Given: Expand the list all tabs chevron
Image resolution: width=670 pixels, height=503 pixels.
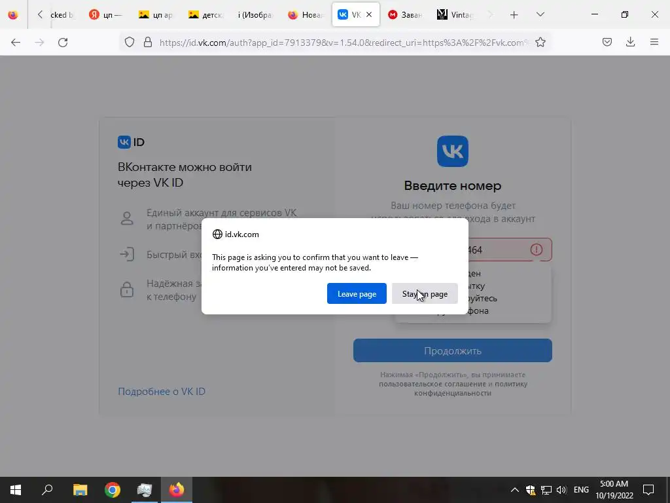Looking at the screenshot, I should pos(540,15).
